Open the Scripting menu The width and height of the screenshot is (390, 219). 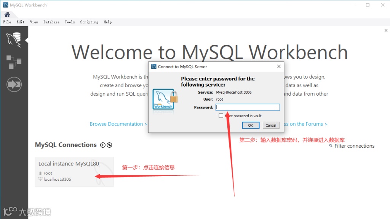tap(89, 22)
